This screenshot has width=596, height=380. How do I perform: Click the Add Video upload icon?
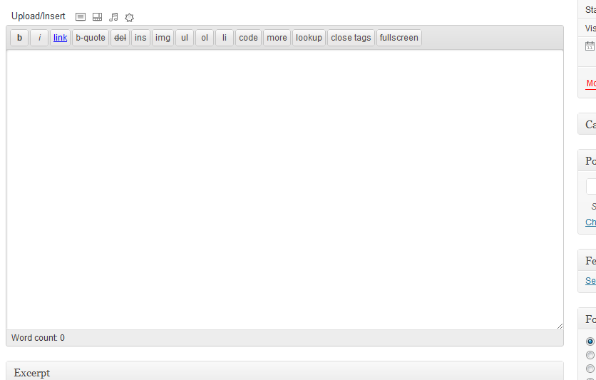tap(97, 16)
